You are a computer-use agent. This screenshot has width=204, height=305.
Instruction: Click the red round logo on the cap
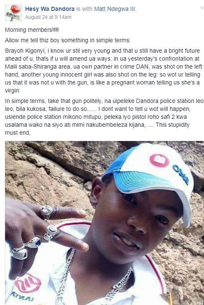point(159,161)
